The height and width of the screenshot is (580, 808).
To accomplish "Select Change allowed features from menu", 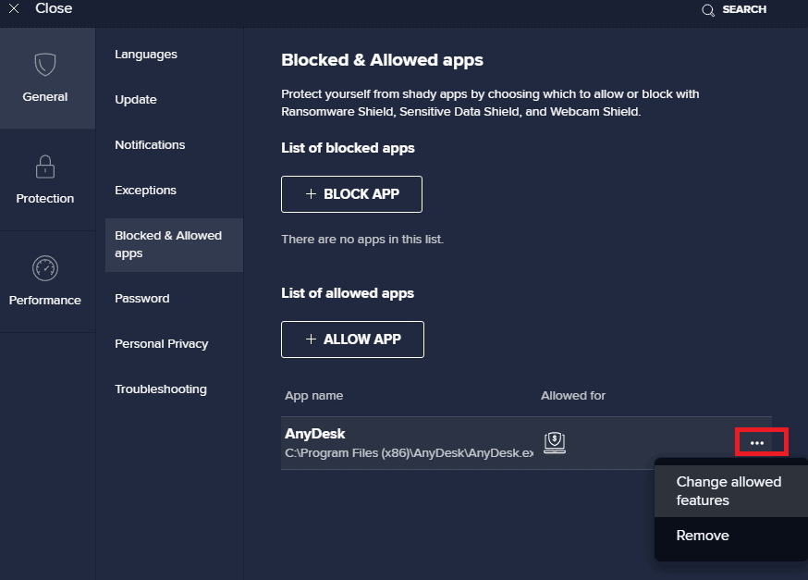I will (728, 491).
